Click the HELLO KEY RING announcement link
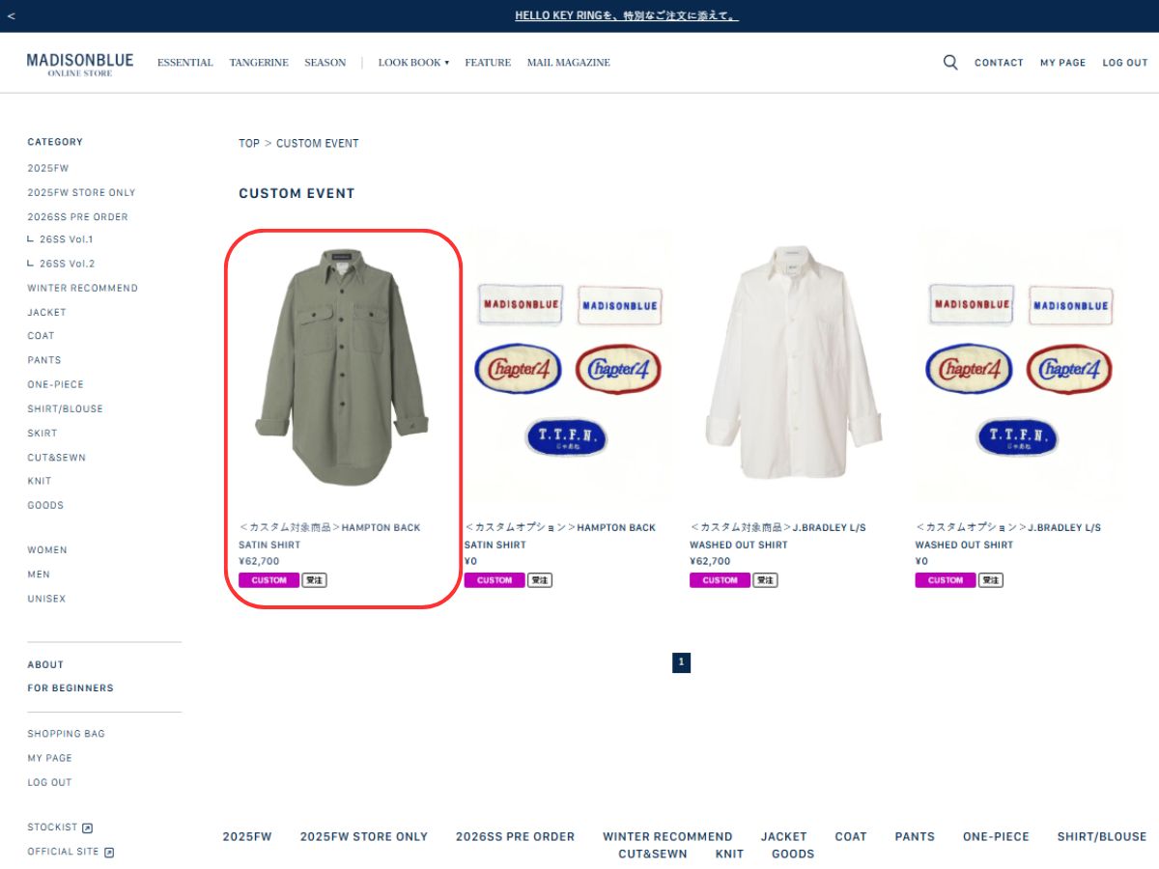 pyautogui.click(x=626, y=16)
